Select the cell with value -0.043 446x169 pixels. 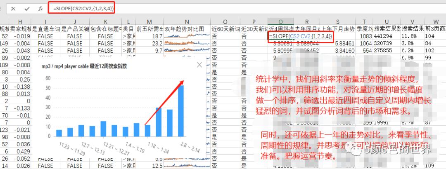(x=20, y=51)
